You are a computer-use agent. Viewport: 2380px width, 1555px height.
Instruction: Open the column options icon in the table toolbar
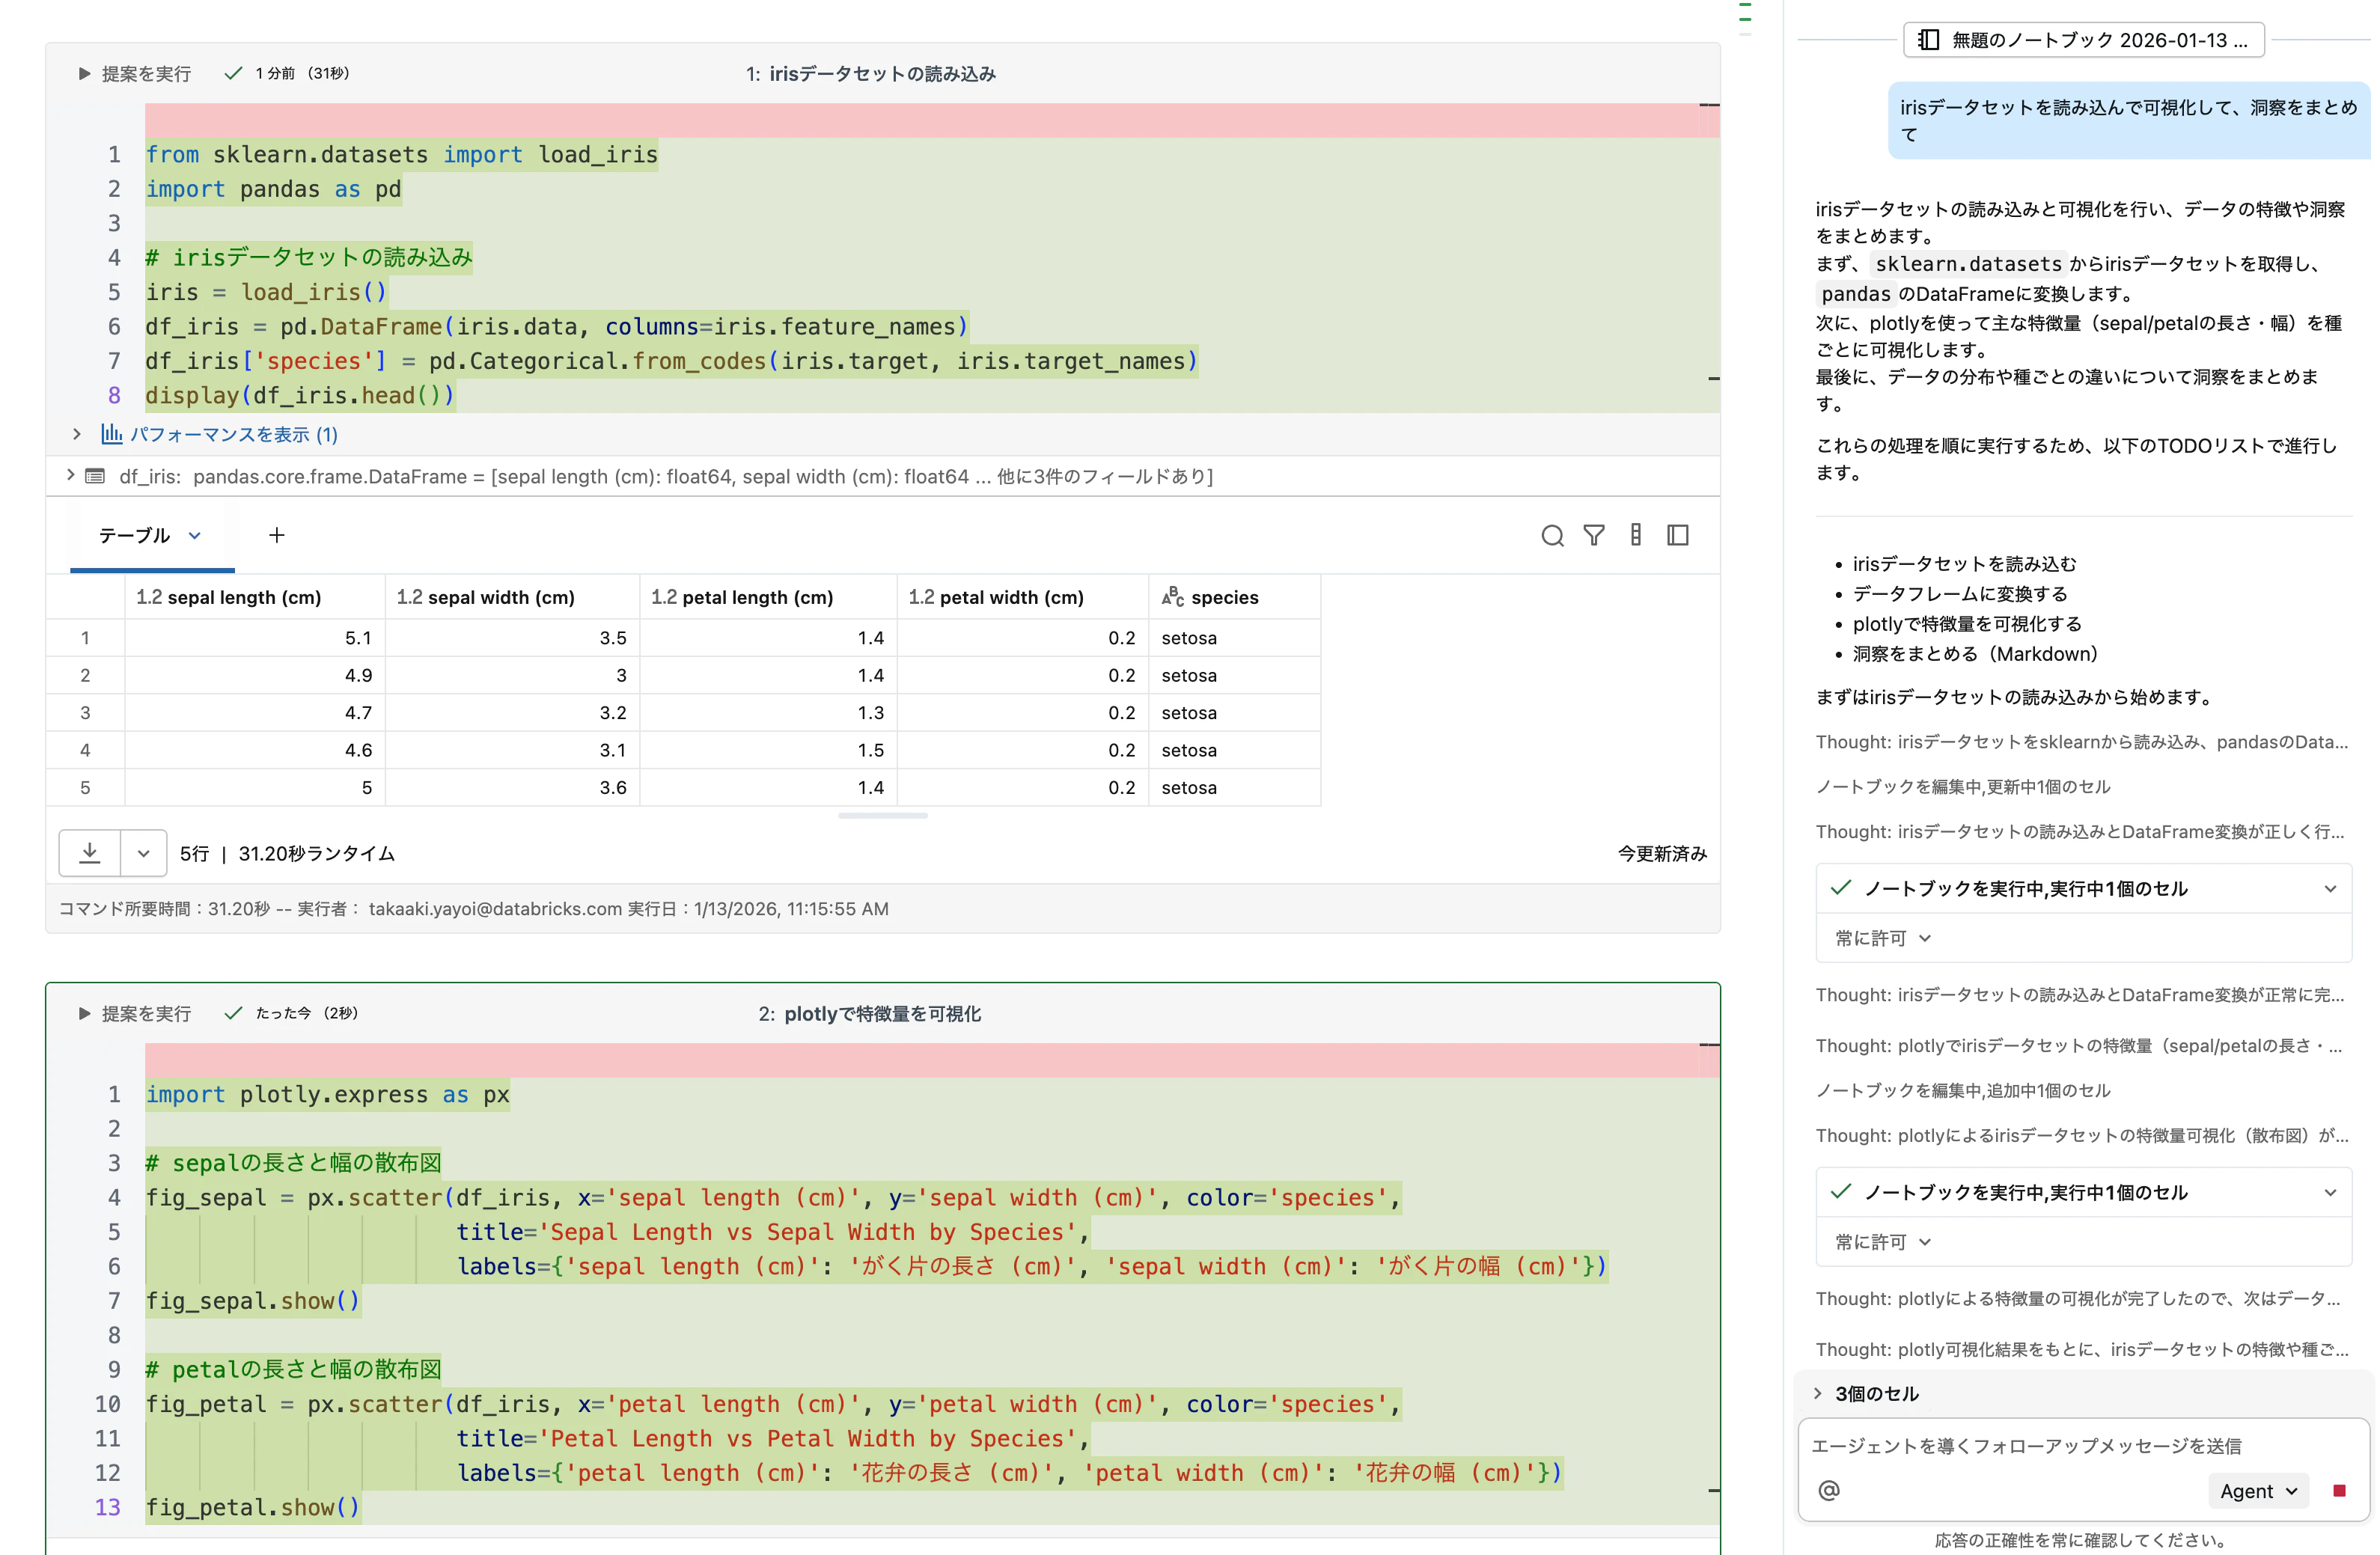1636,535
